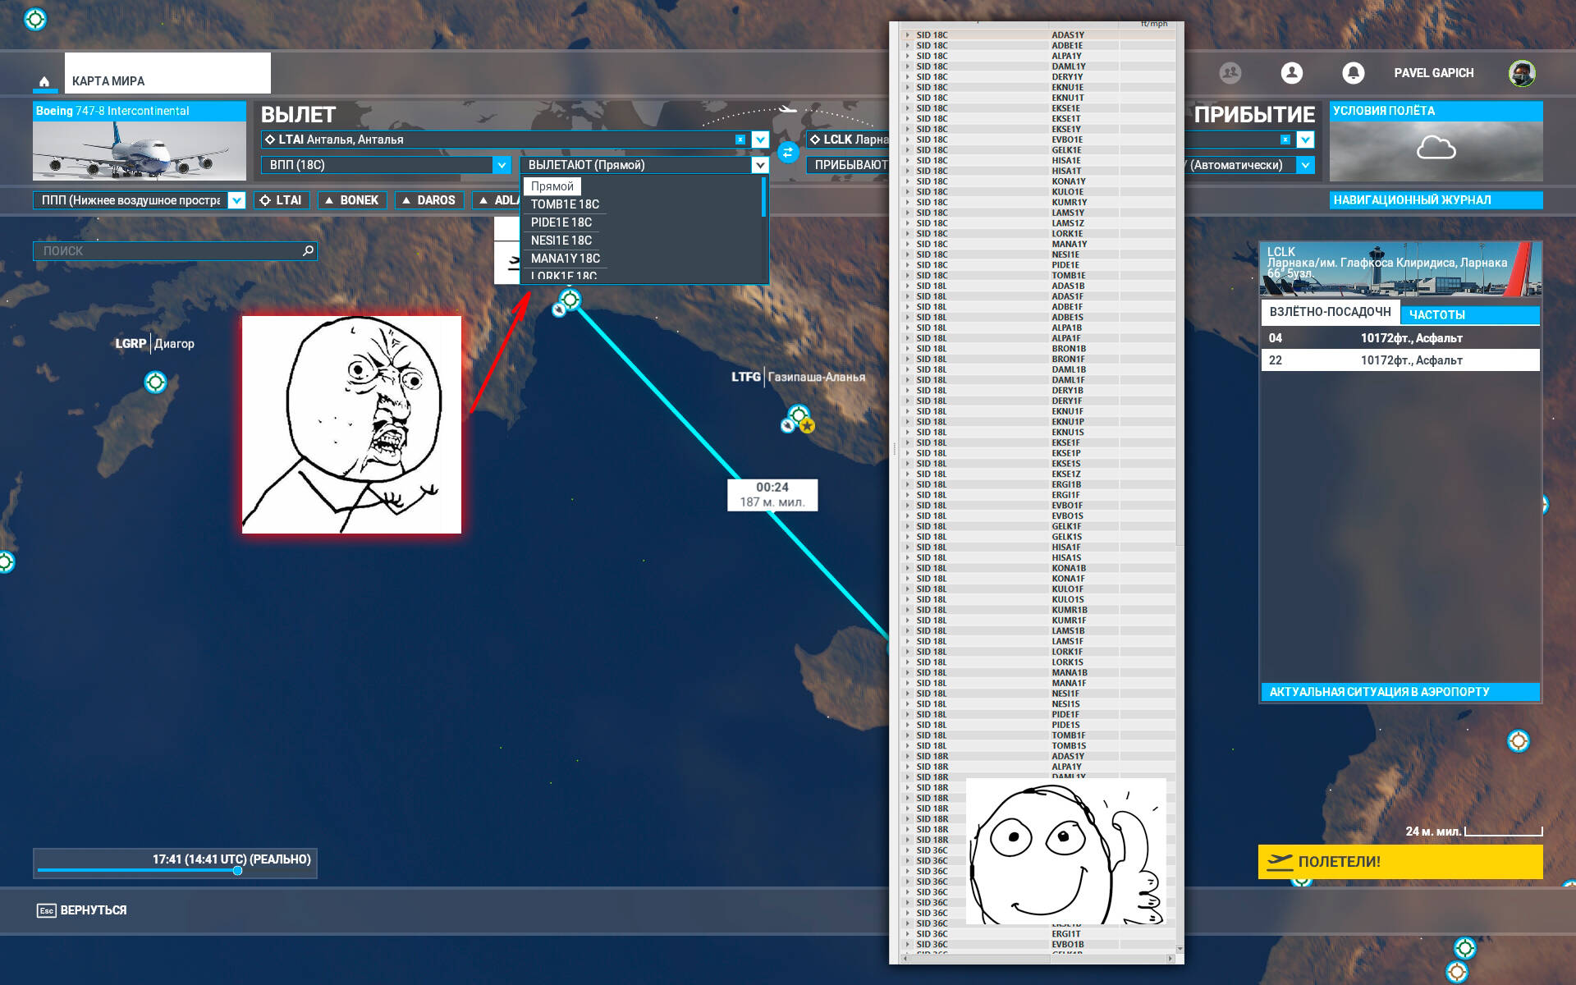This screenshot has width=1576, height=985.
Task: Expand the SID 18L ADAS1B row
Action: [x=908, y=286]
